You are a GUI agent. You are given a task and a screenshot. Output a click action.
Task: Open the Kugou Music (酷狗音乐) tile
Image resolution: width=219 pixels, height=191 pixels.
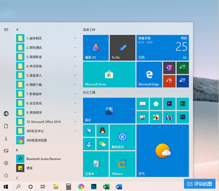click(x=122, y=137)
